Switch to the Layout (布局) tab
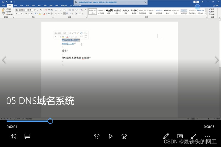 pos(27,6)
